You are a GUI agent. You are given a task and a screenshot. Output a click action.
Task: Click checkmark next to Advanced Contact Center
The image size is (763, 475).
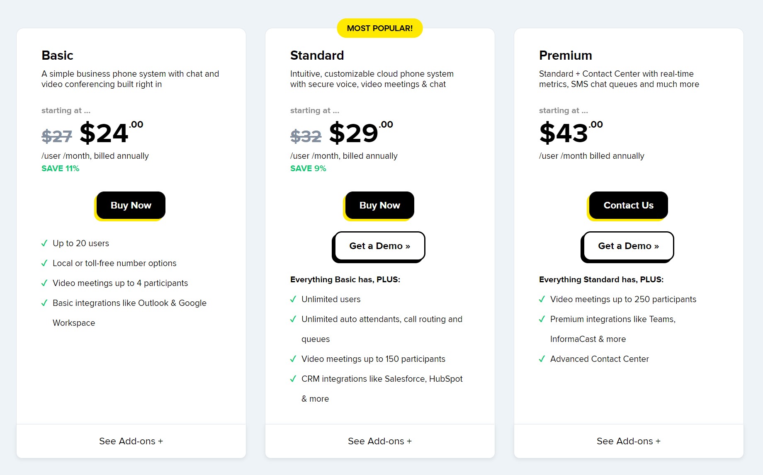coord(542,359)
